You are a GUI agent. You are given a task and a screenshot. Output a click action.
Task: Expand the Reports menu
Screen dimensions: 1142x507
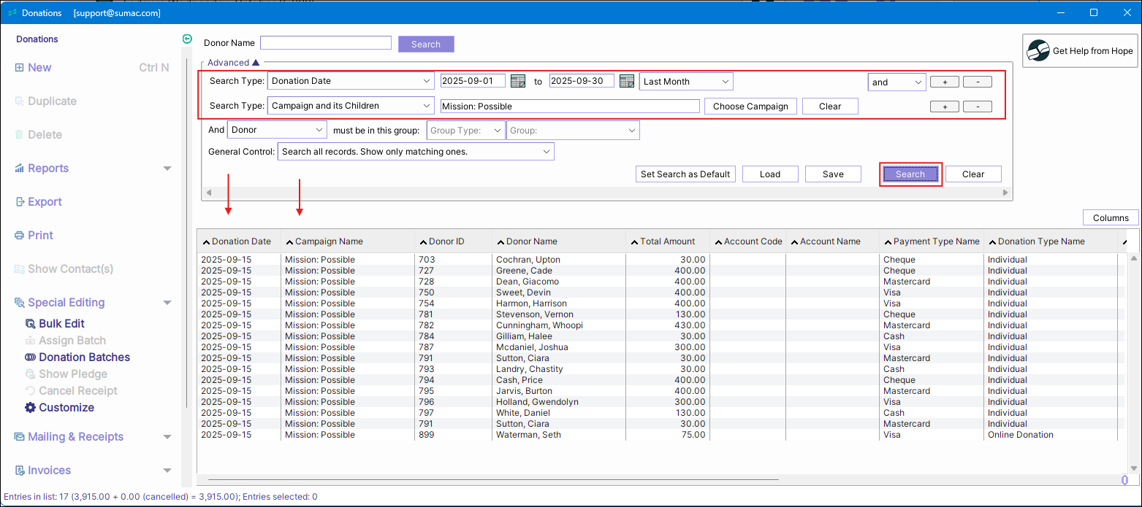coord(167,169)
